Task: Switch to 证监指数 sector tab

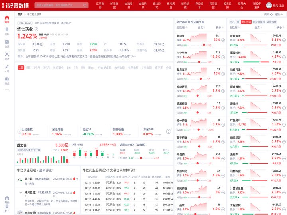Action: (x=271, y=22)
